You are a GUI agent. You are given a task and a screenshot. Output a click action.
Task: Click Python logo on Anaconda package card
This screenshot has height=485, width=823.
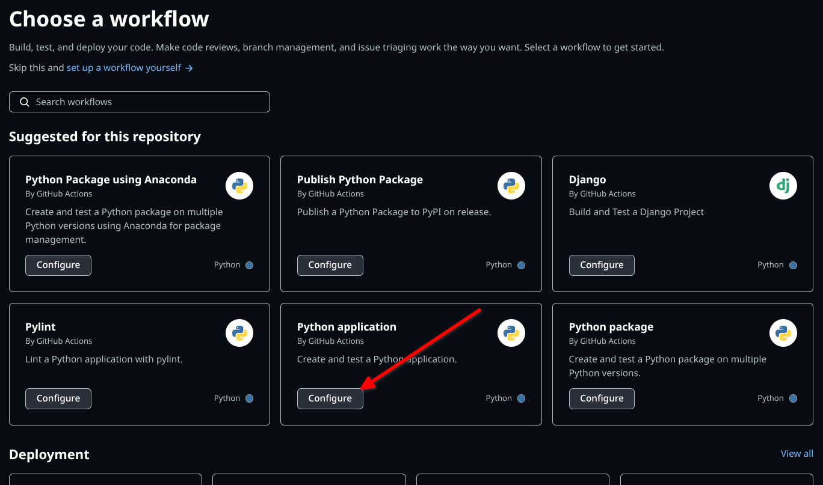239,186
